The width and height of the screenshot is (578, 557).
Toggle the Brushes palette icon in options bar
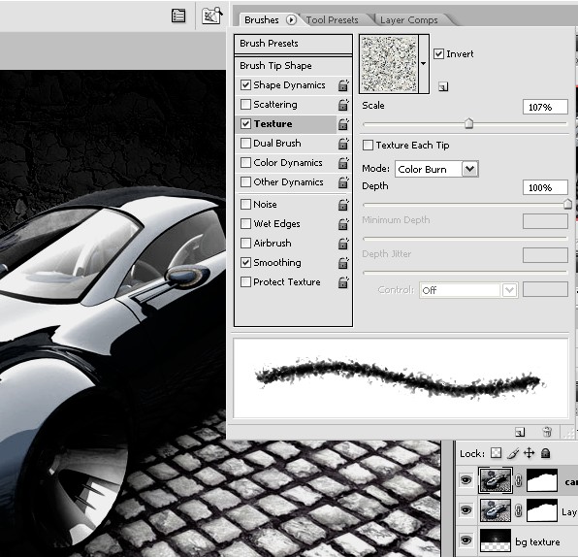pyautogui.click(x=178, y=16)
